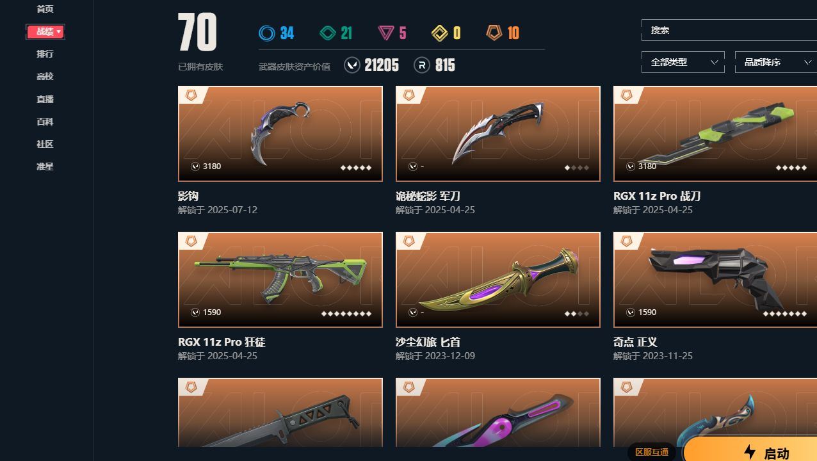The height and width of the screenshot is (461, 817).
Task: Expand the 战绩 sidebar menu arrow
Action: tap(59, 31)
